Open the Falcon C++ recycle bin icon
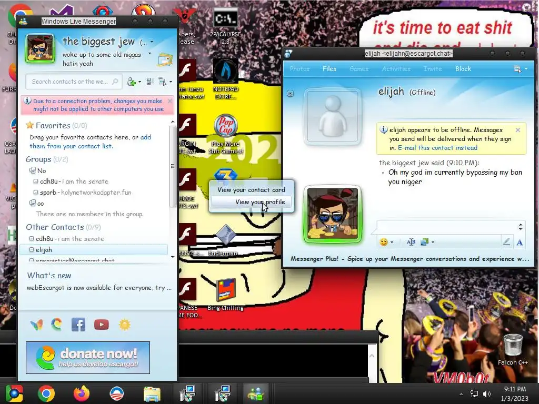Viewport: 539px width, 404px height. (513, 350)
